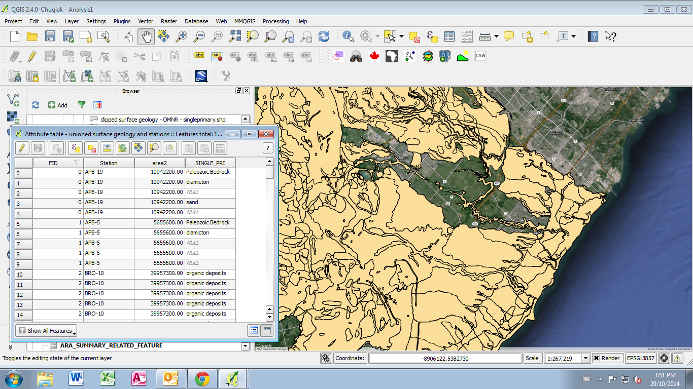Save the current project
This screenshot has width=693, height=389.
tap(50, 36)
